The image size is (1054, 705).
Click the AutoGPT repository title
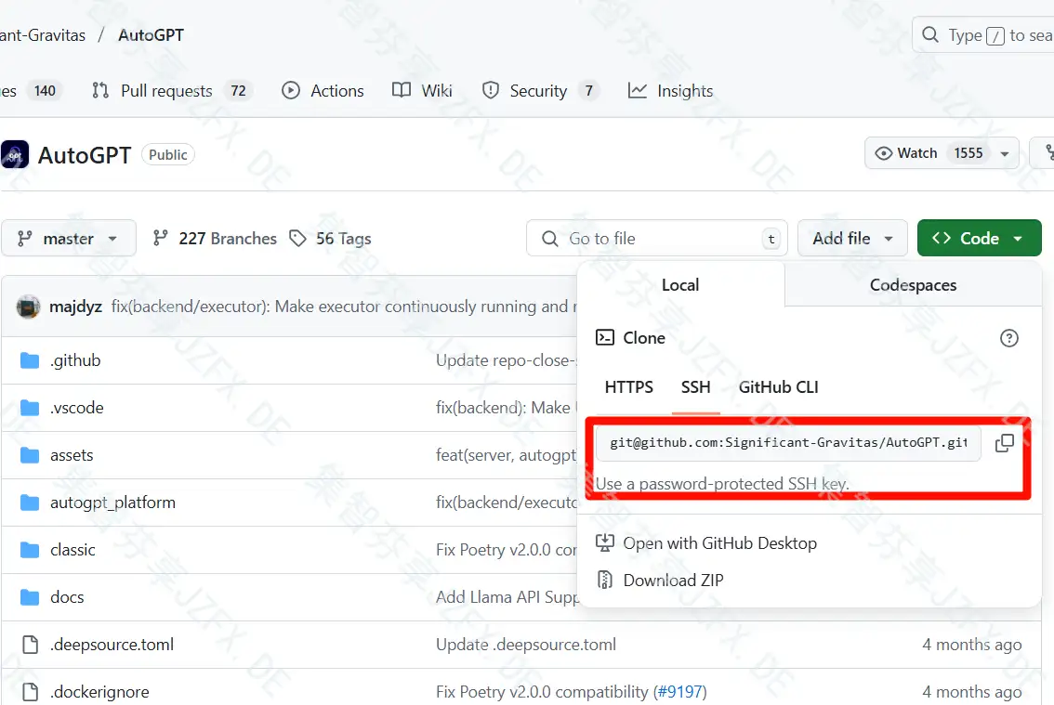tap(85, 155)
